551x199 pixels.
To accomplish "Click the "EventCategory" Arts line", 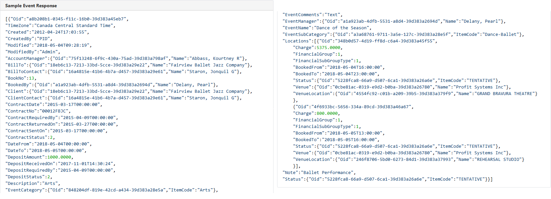I will coord(111,190).
